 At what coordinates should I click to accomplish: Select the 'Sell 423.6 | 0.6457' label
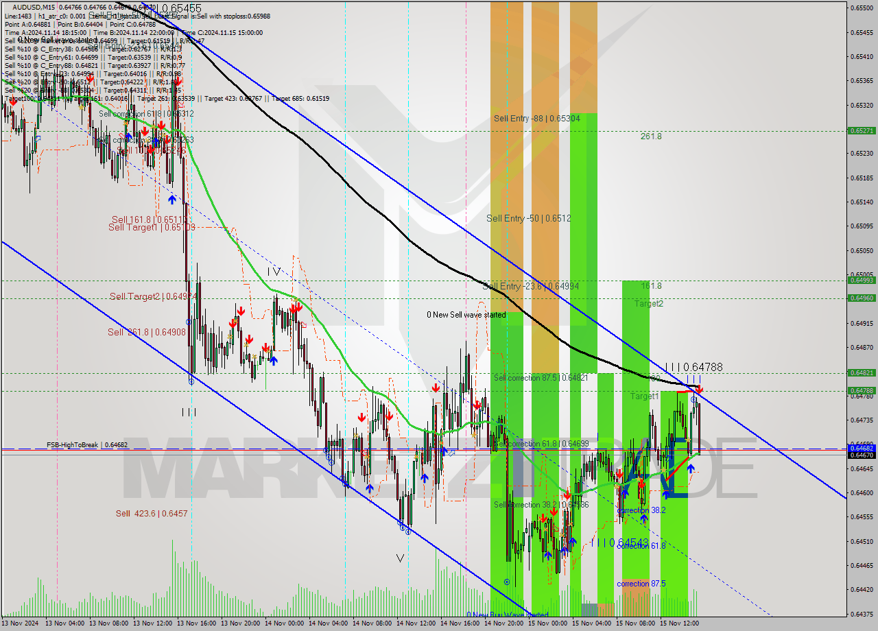click(x=152, y=514)
